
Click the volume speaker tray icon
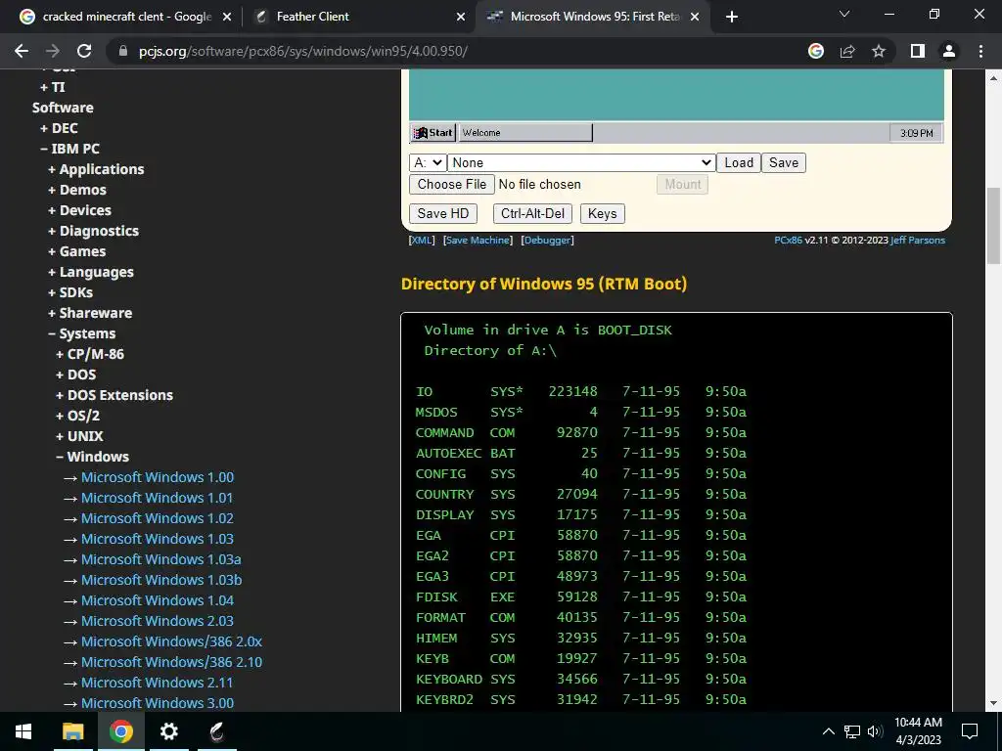[x=875, y=731]
